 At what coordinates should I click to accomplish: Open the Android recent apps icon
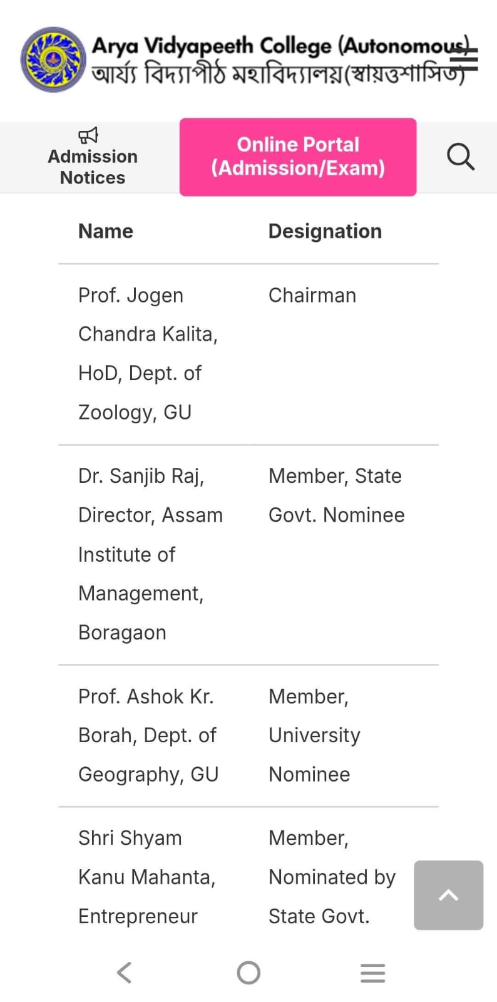point(372,973)
